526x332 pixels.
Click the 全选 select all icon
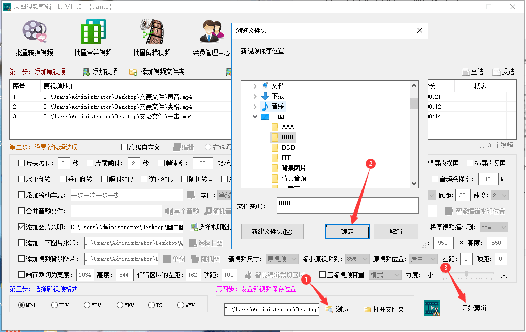465,72
